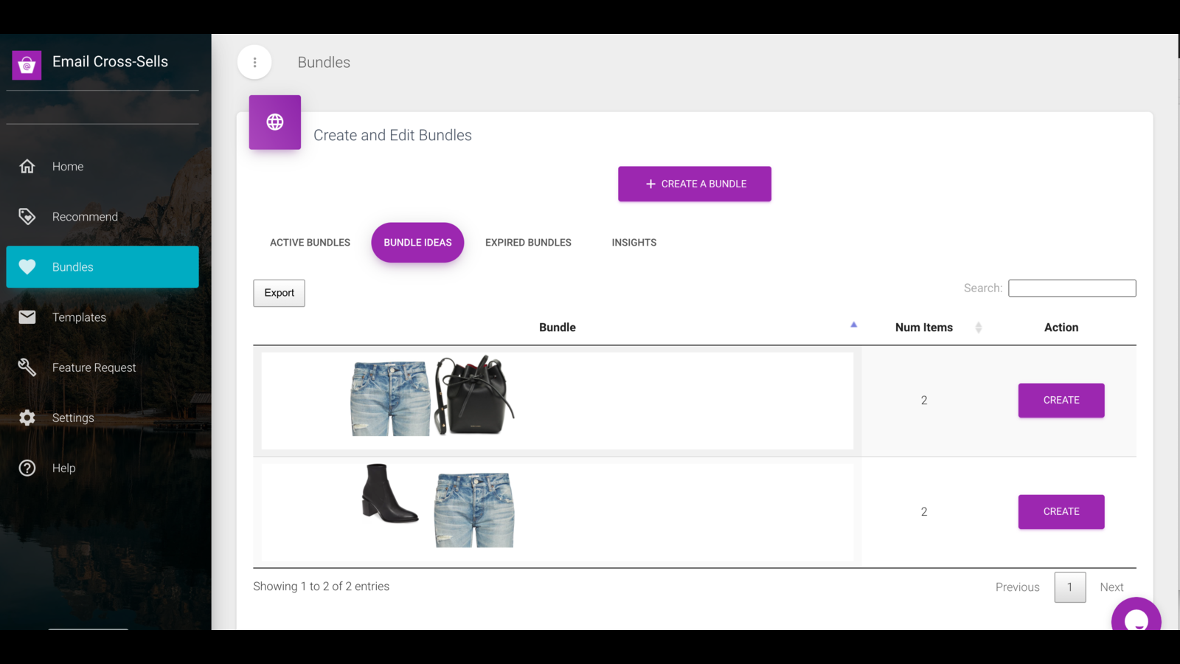This screenshot has height=664, width=1180.
Task: Open Recommend in sidebar
Action: (103, 217)
